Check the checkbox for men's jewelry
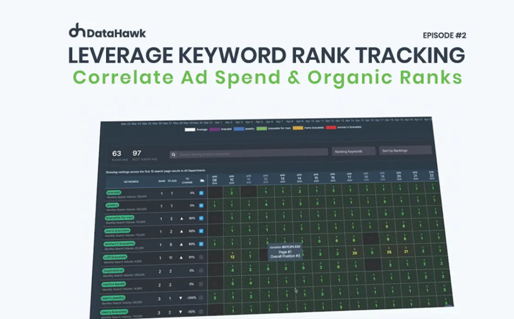514x319 pixels. coord(201,298)
